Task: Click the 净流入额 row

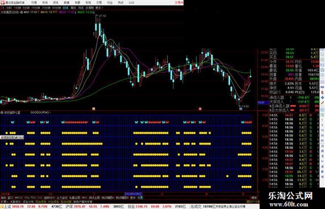Action: point(294,97)
